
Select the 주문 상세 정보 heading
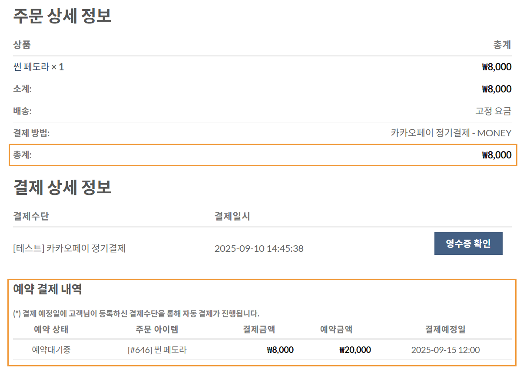63,16
